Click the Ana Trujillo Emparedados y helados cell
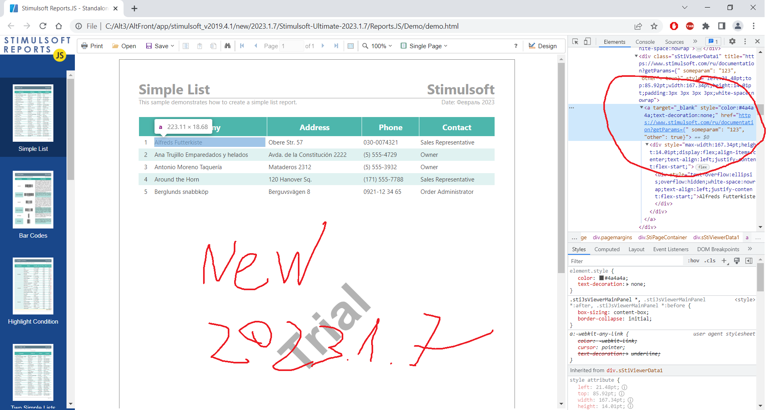 point(201,155)
